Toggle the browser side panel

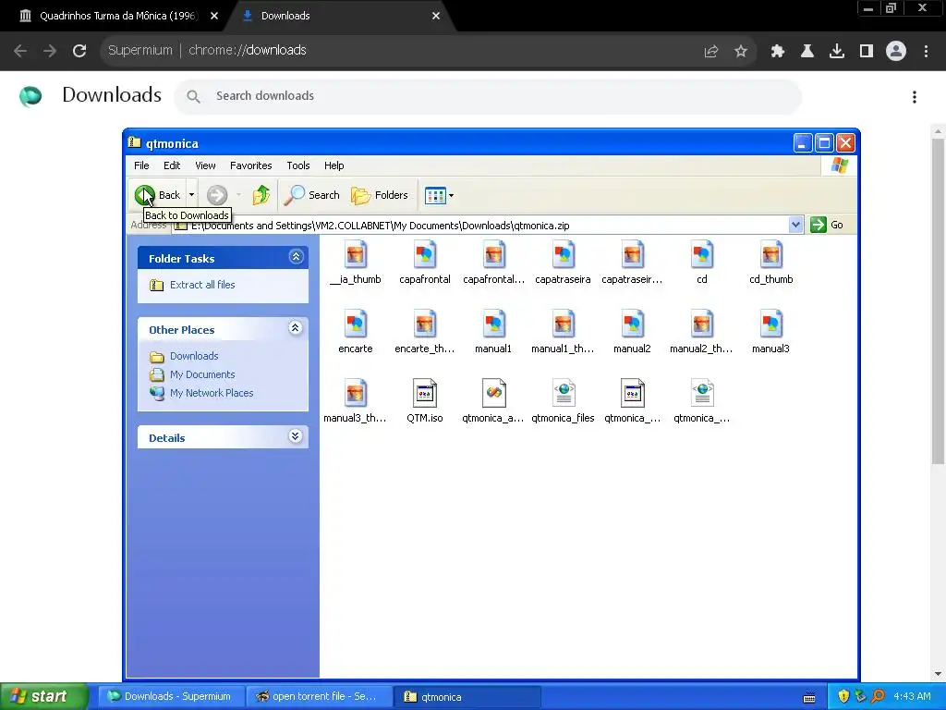coord(867,52)
